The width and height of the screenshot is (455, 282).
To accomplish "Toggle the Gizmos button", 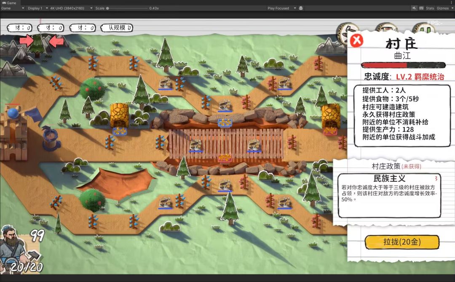I will pyautogui.click(x=442, y=8).
